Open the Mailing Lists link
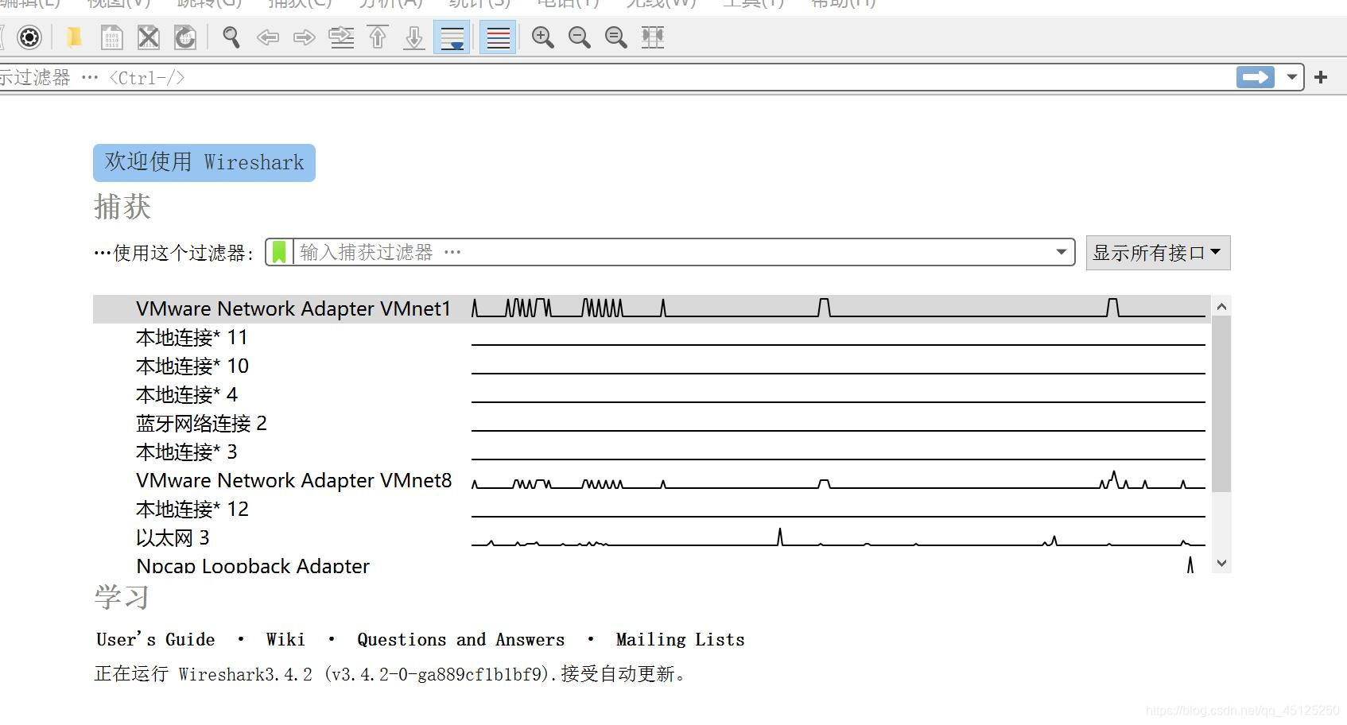The width and height of the screenshot is (1347, 725). pyautogui.click(x=681, y=640)
